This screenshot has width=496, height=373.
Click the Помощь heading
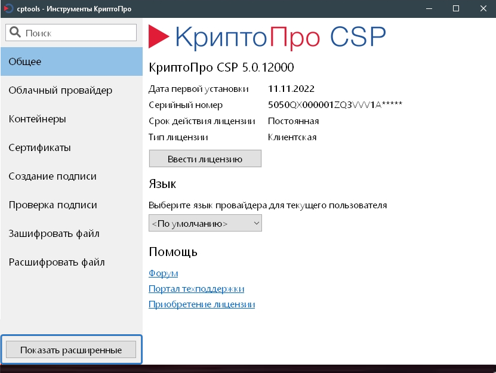tap(173, 252)
